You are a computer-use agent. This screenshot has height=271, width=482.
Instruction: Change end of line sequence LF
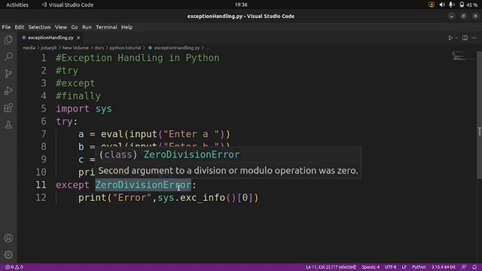click(x=404, y=267)
